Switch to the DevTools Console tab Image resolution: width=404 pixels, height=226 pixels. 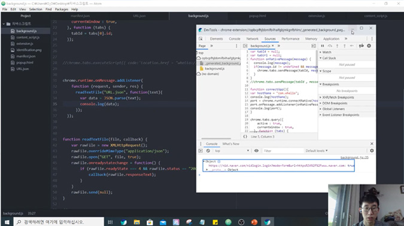[x=235, y=39]
